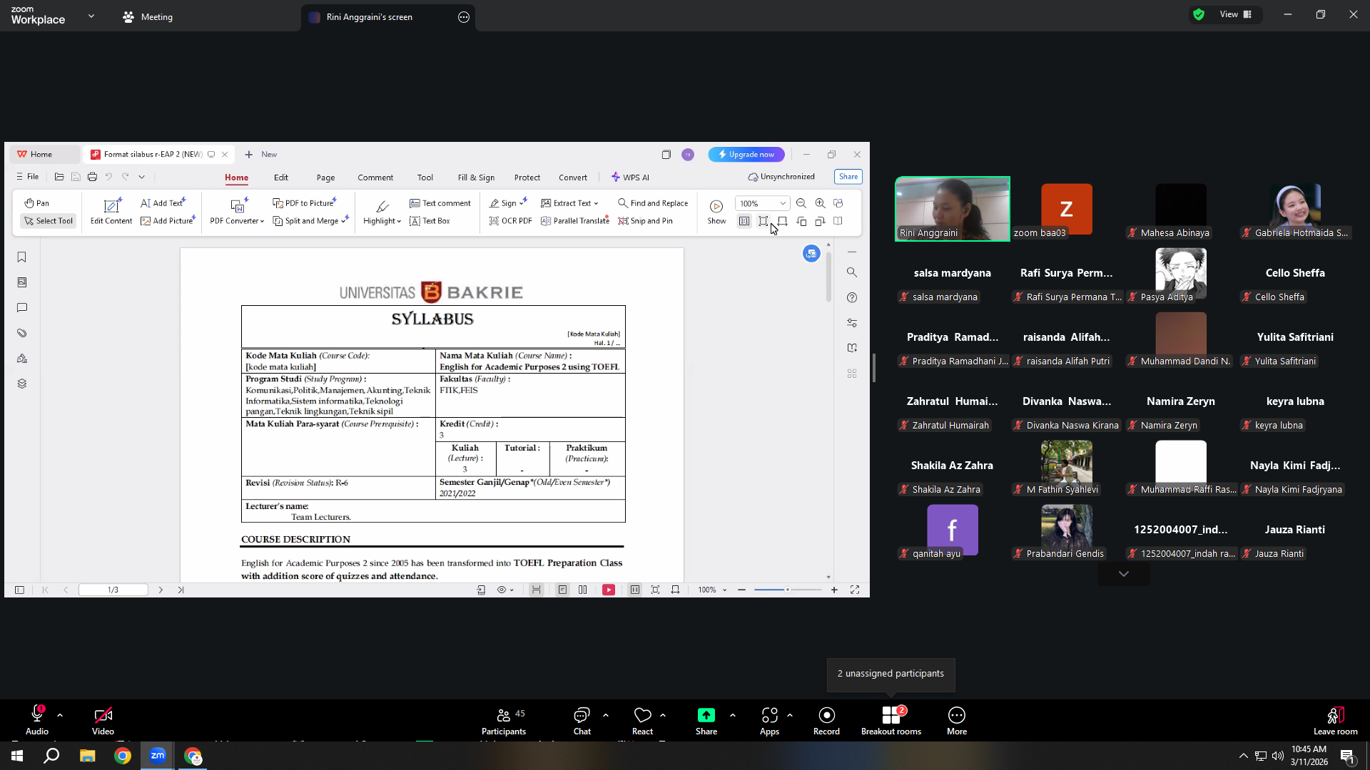Screen dimensions: 1370x770
Task: Click Text comment in the WPS toolbar
Action: 440,203
